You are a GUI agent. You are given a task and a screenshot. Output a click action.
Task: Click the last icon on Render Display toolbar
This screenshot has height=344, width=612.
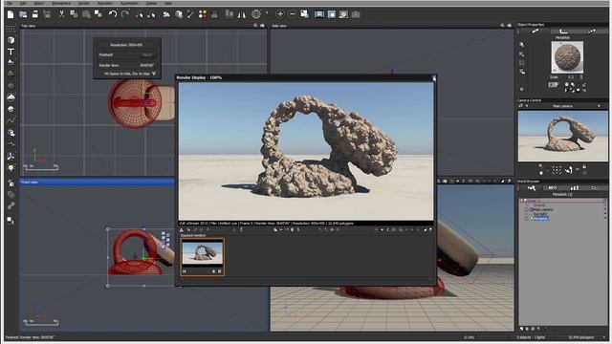tap(430, 230)
